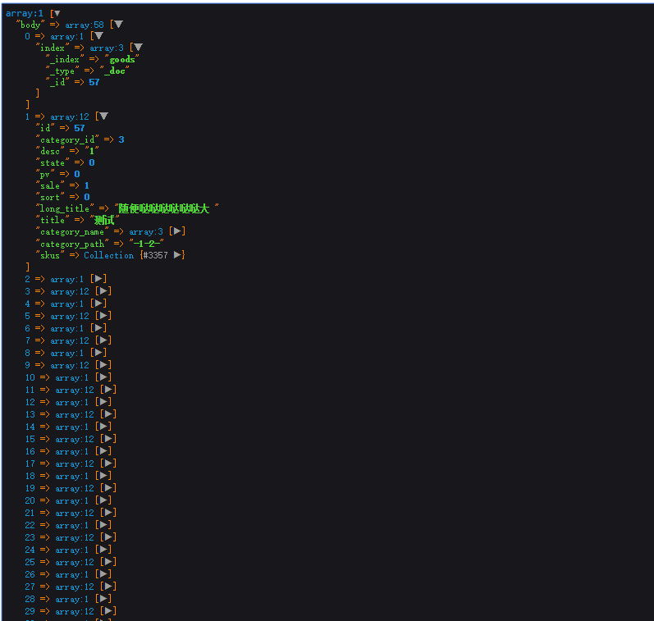Click the "pv" value 0
Viewport: 654px width, 621px height.
coord(77,174)
